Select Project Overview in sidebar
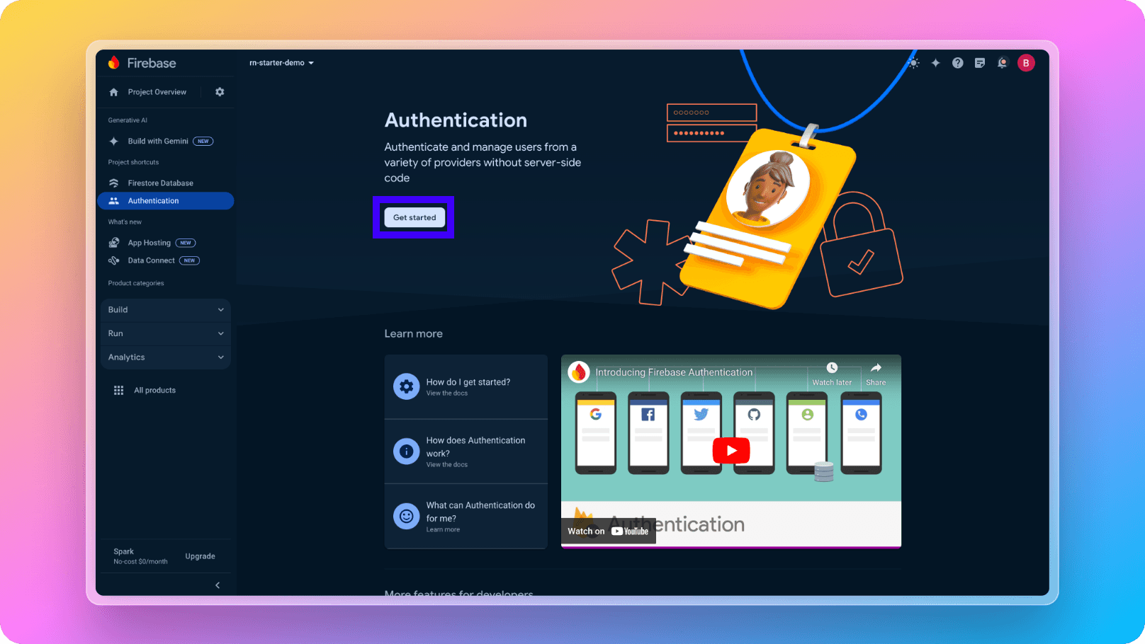The image size is (1145, 644). point(157,92)
